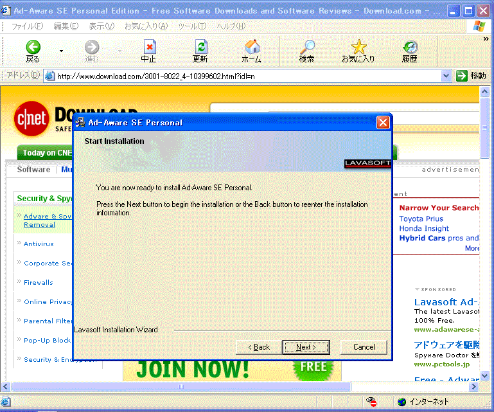This screenshot has height=412, width=494.
Task: Click the CNET red logo
Action: point(31,118)
